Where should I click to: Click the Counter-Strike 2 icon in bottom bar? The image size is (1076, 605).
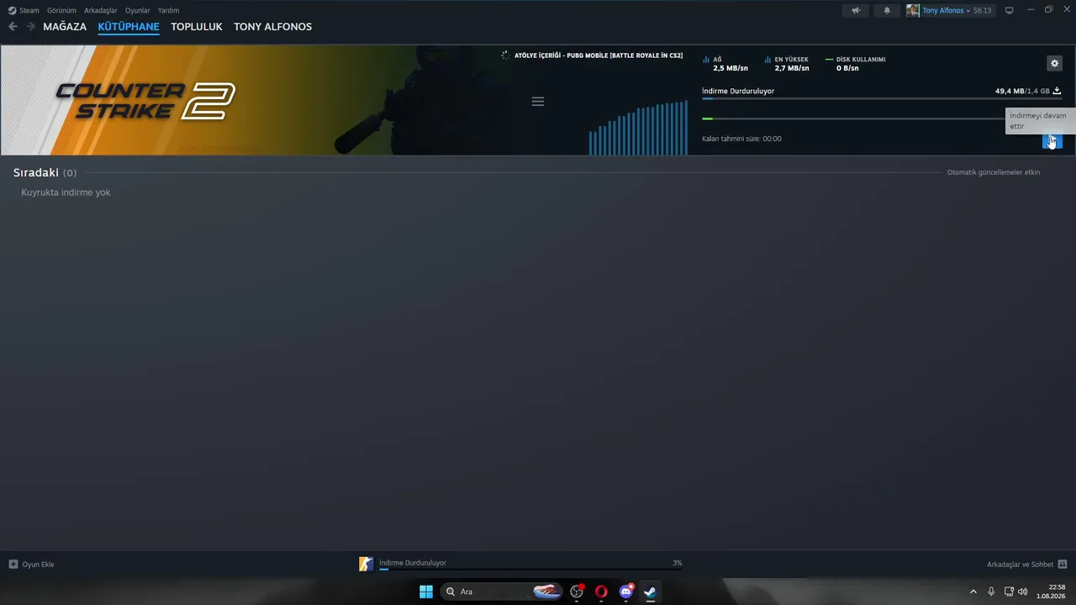[x=366, y=564]
